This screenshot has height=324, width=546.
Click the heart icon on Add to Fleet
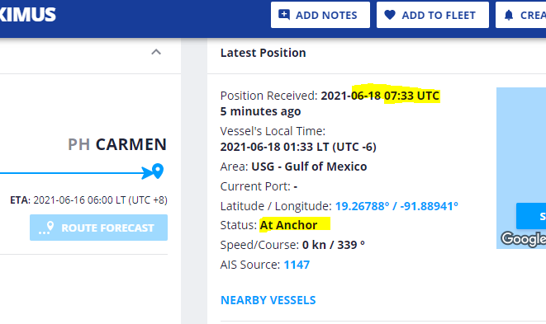[x=390, y=15]
